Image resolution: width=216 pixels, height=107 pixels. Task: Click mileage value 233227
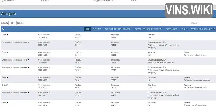click(77, 37)
